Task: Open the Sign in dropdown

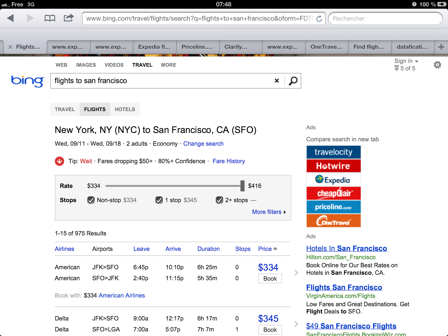Action: pos(406,61)
